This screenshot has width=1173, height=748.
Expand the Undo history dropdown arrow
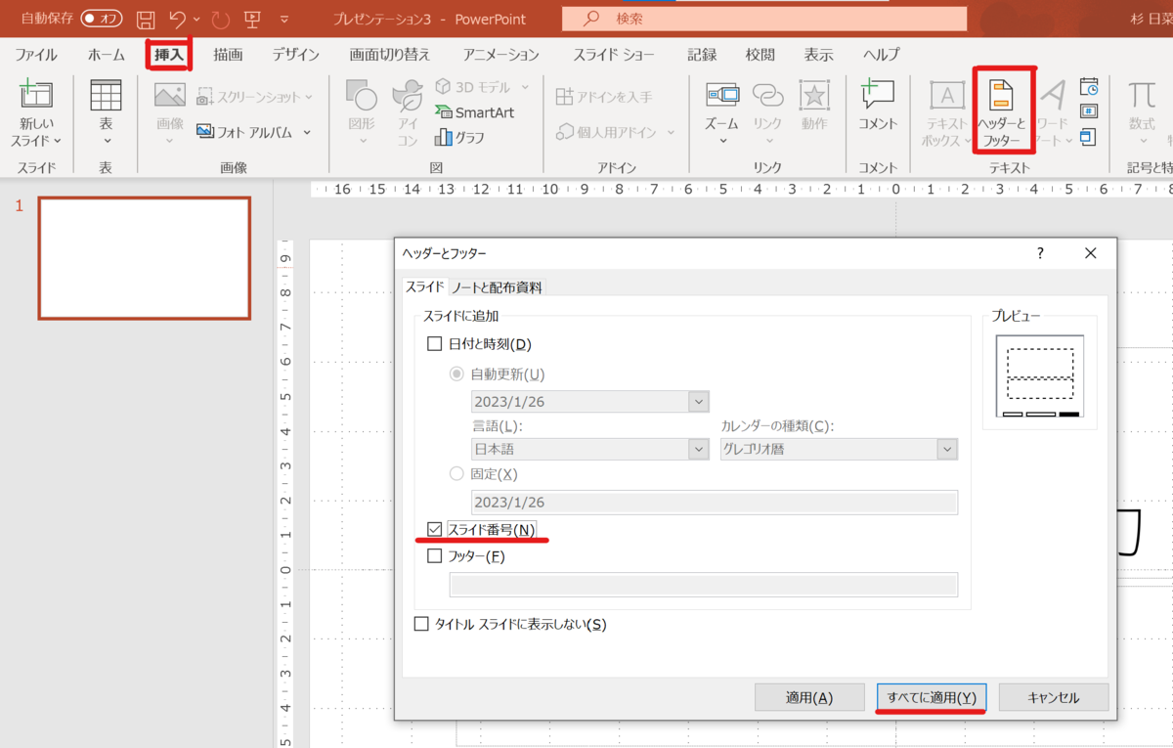(x=196, y=20)
